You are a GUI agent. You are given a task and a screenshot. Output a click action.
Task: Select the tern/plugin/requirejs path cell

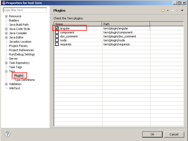point(126,44)
